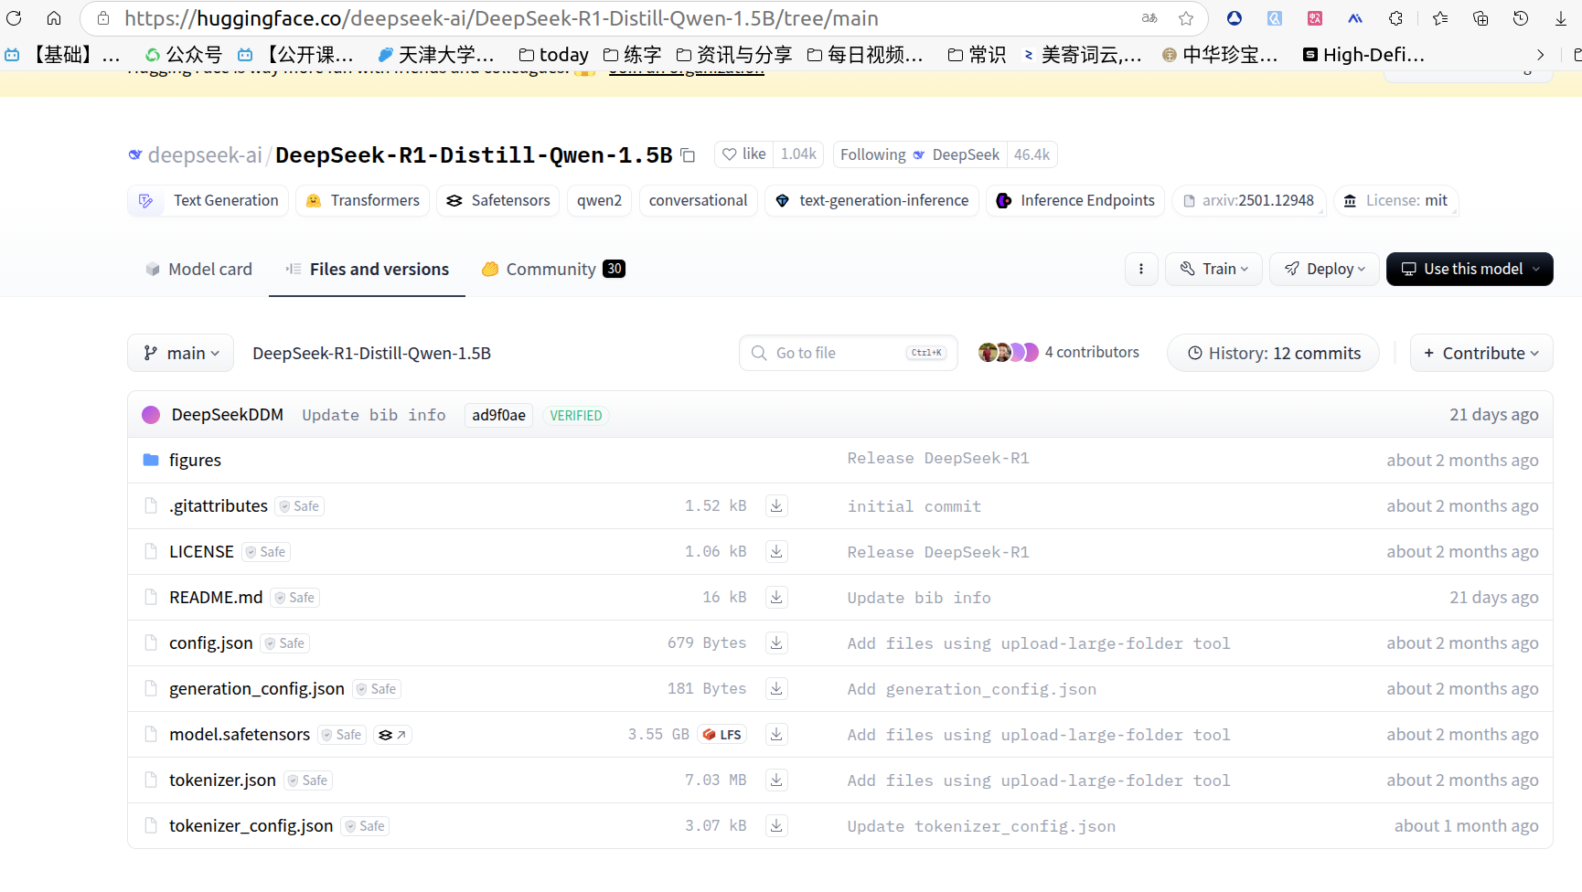The height and width of the screenshot is (892, 1582).
Task: Open the three-dot more options menu
Action: click(1141, 269)
